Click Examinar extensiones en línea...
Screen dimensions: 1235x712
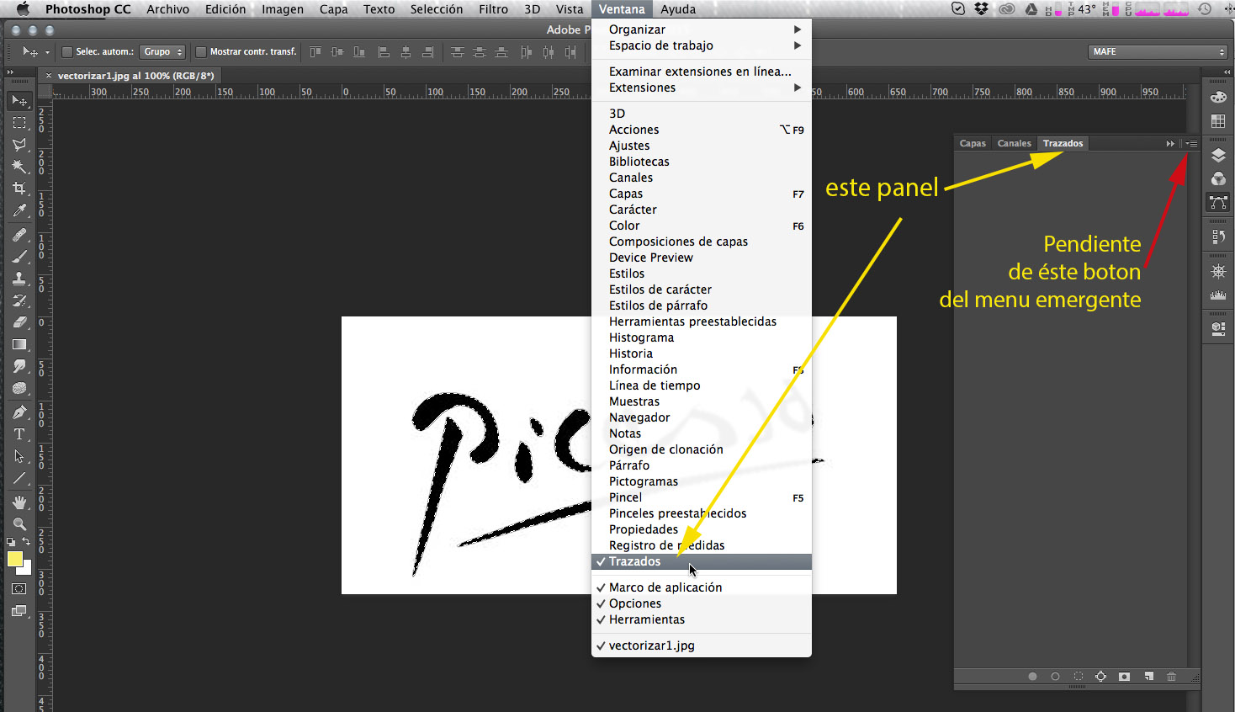[702, 72]
